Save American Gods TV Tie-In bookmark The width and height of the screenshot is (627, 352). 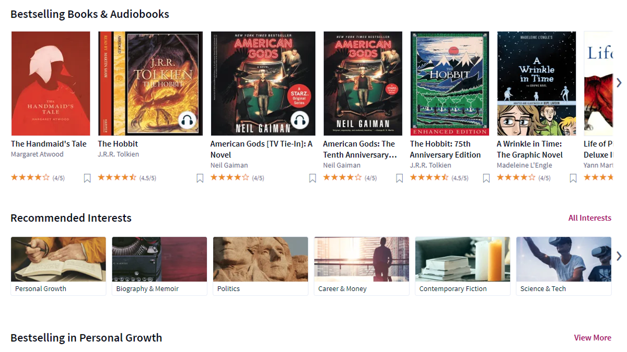pyautogui.click(x=312, y=178)
